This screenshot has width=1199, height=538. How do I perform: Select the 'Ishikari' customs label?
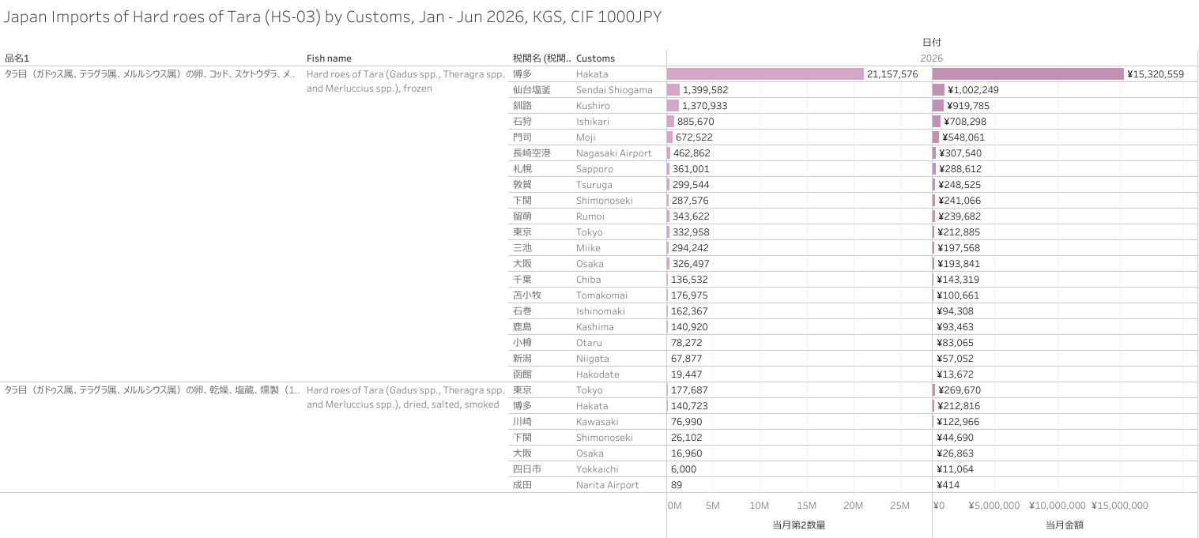tap(593, 121)
